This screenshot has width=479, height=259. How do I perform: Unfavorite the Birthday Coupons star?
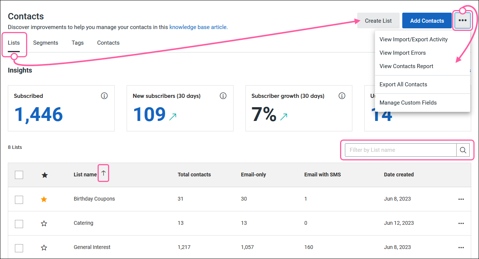click(x=44, y=199)
